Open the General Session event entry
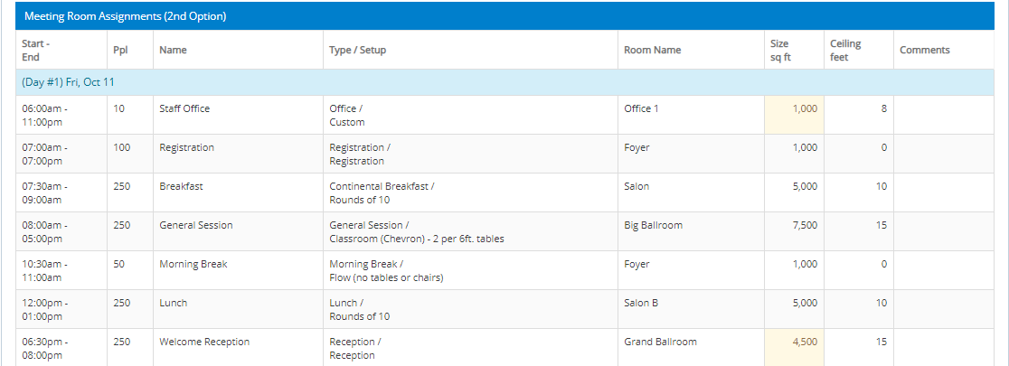 [x=196, y=225]
